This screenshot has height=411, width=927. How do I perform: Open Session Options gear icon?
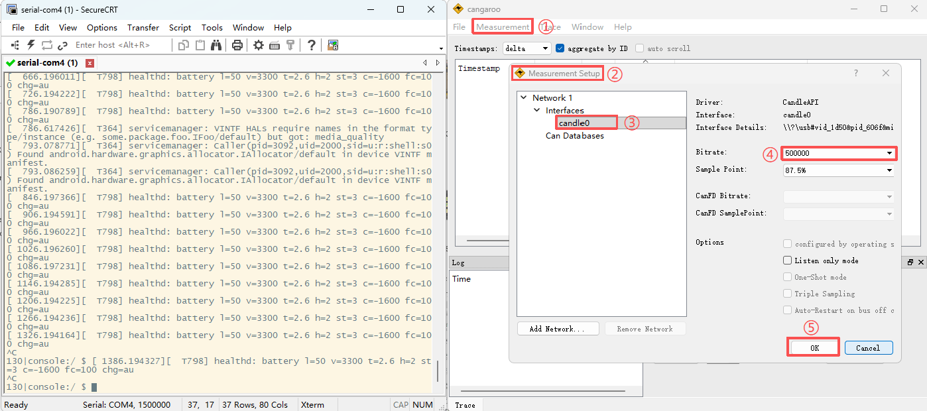(259, 45)
